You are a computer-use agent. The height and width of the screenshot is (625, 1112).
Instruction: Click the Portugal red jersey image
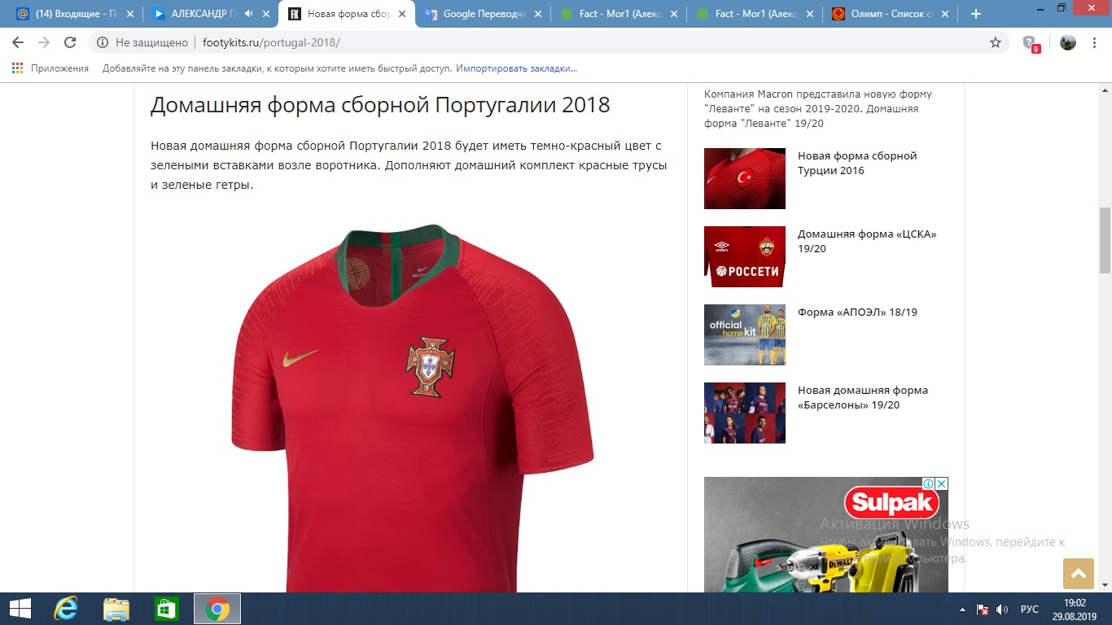(x=413, y=407)
